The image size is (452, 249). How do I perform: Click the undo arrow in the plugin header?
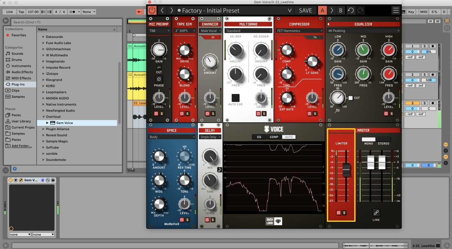[x=351, y=11]
